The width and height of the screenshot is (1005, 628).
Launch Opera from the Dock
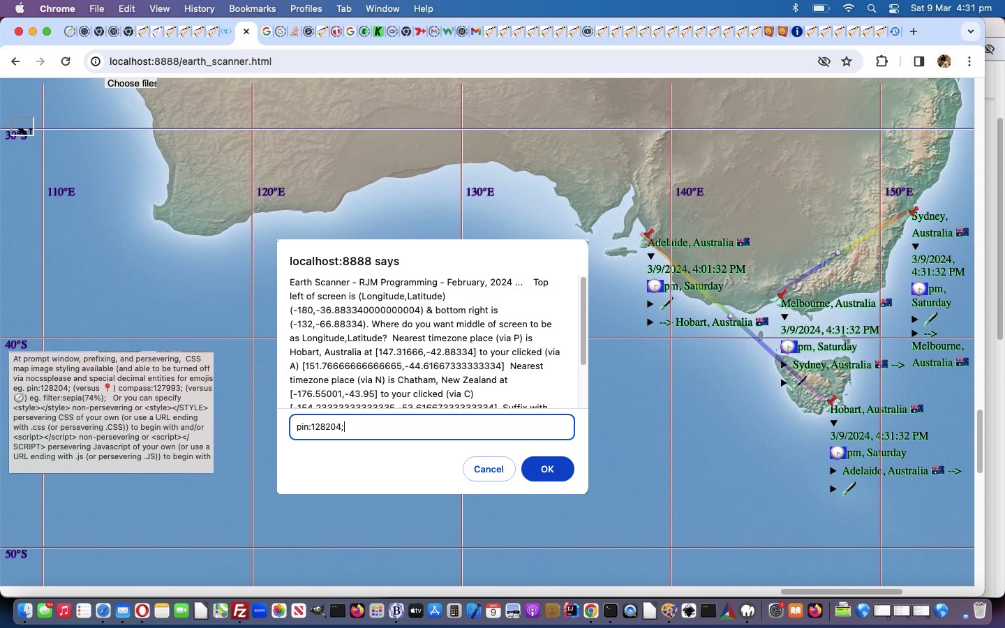142,611
